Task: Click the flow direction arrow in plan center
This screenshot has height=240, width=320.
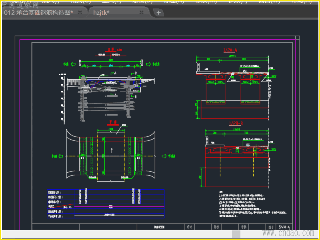Action: click(x=112, y=150)
